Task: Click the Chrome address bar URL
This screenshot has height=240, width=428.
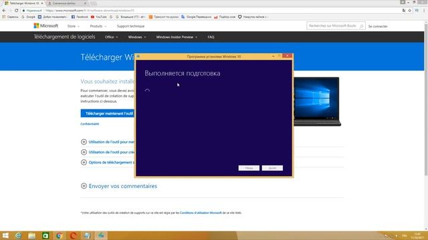Action: click(x=90, y=11)
